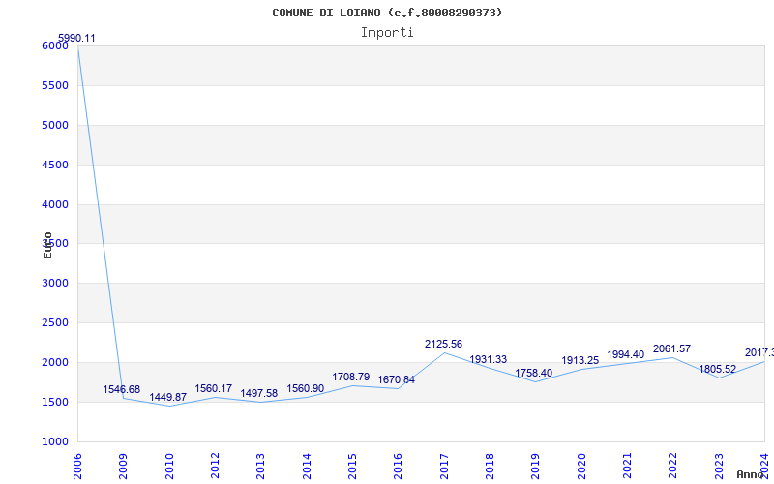Click y-axis value 4500
The height and width of the screenshot is (484, 774).
pyautogui.click(x=55, y=165)
